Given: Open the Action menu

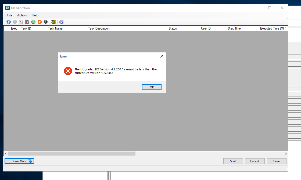Looking at the screenshot, I should pyautogui.click(x=22, y=15).
